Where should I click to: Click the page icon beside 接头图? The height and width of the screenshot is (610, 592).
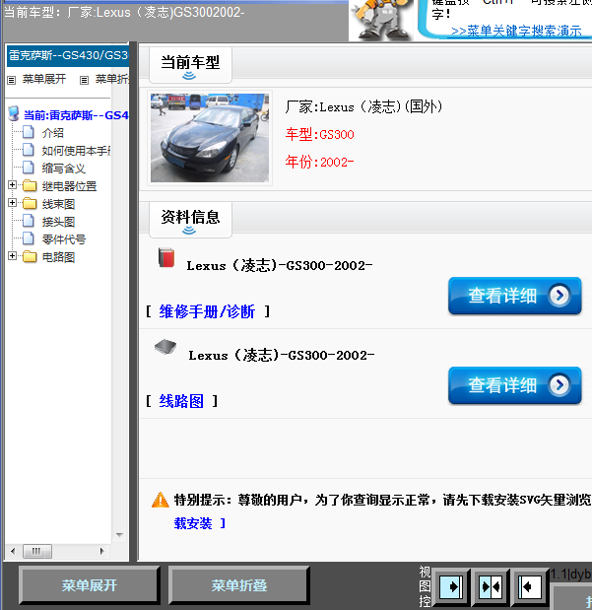[x=28, y=221]
